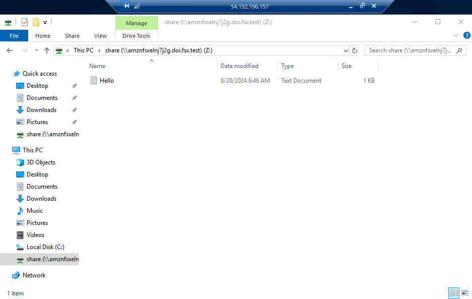
Task: Minimize the remote desktop connection bar
Action: click(x=351, y=7)
